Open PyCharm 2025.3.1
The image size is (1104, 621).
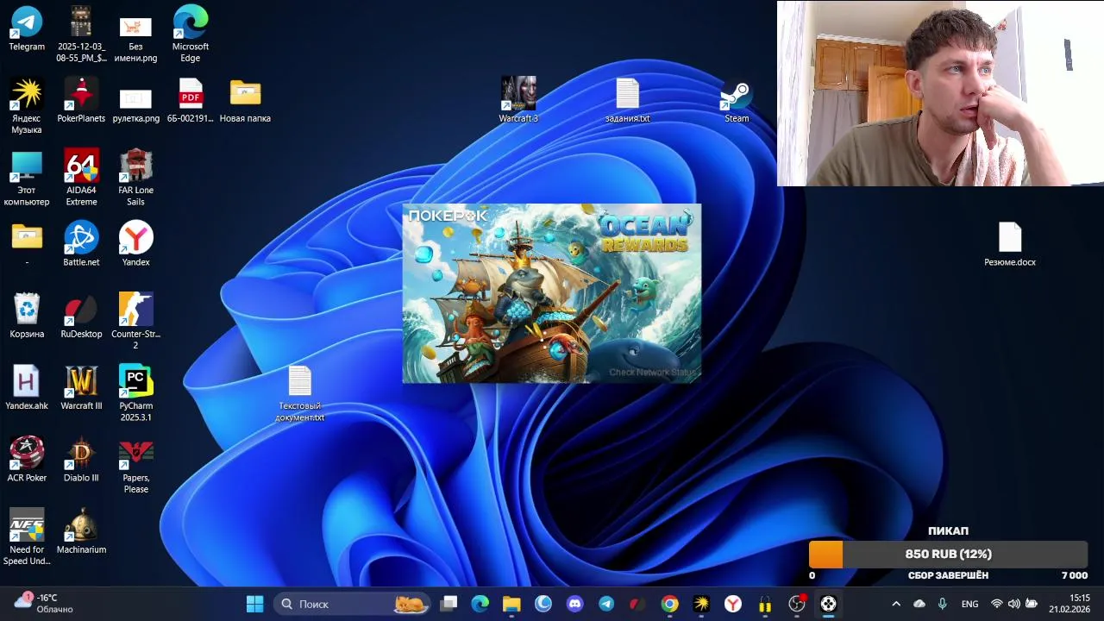click(135, 393)
